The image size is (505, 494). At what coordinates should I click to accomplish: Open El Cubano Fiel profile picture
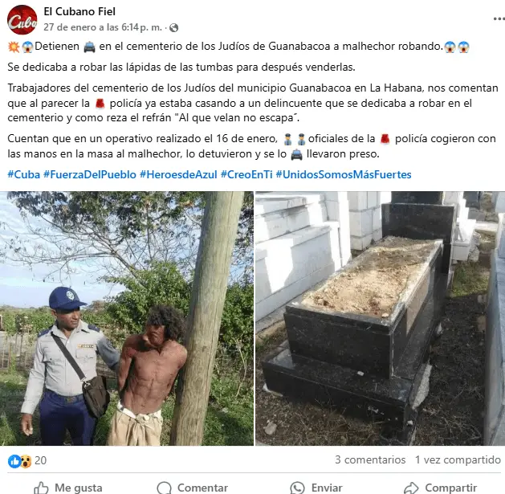[22, 19]
